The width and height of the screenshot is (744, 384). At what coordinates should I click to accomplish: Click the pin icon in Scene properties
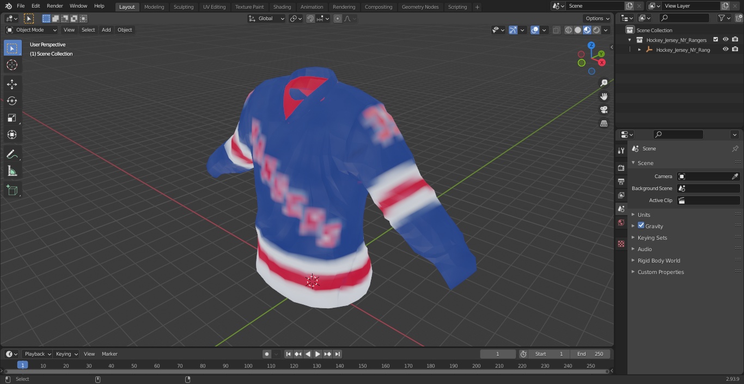point(735,149)
